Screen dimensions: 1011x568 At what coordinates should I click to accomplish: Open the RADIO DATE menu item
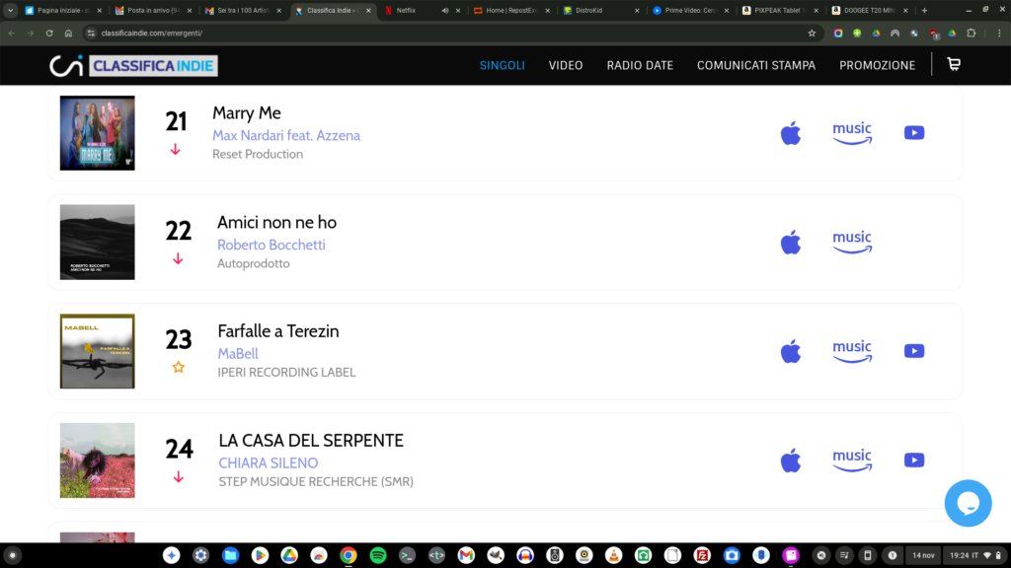(x=640, y=65)
